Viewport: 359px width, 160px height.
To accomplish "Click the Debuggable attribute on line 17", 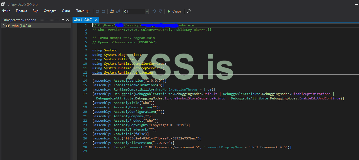I will click(123, 94).
